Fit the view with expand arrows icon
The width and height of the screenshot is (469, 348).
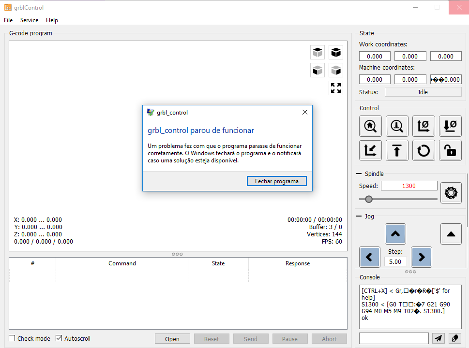tap(335, 88)
